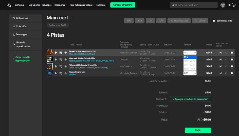Remove Where All My People from cart
The height and width of the screenshot is (136, 239).
point(226,66)
